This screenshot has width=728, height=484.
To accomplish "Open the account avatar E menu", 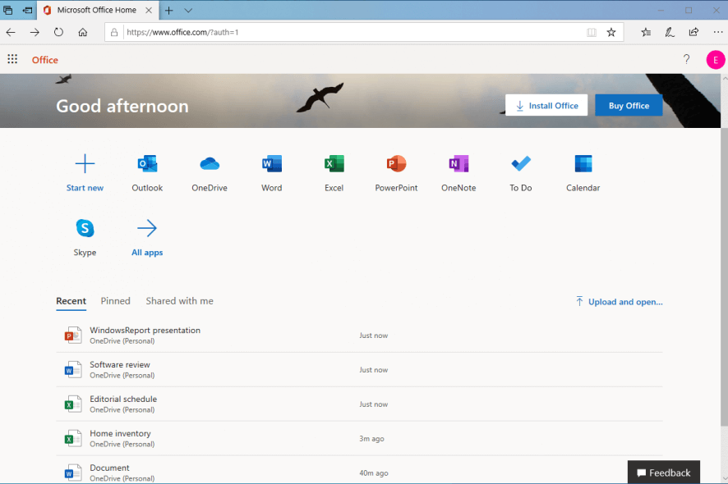I will pyautogui.click(x=716, y=60).
